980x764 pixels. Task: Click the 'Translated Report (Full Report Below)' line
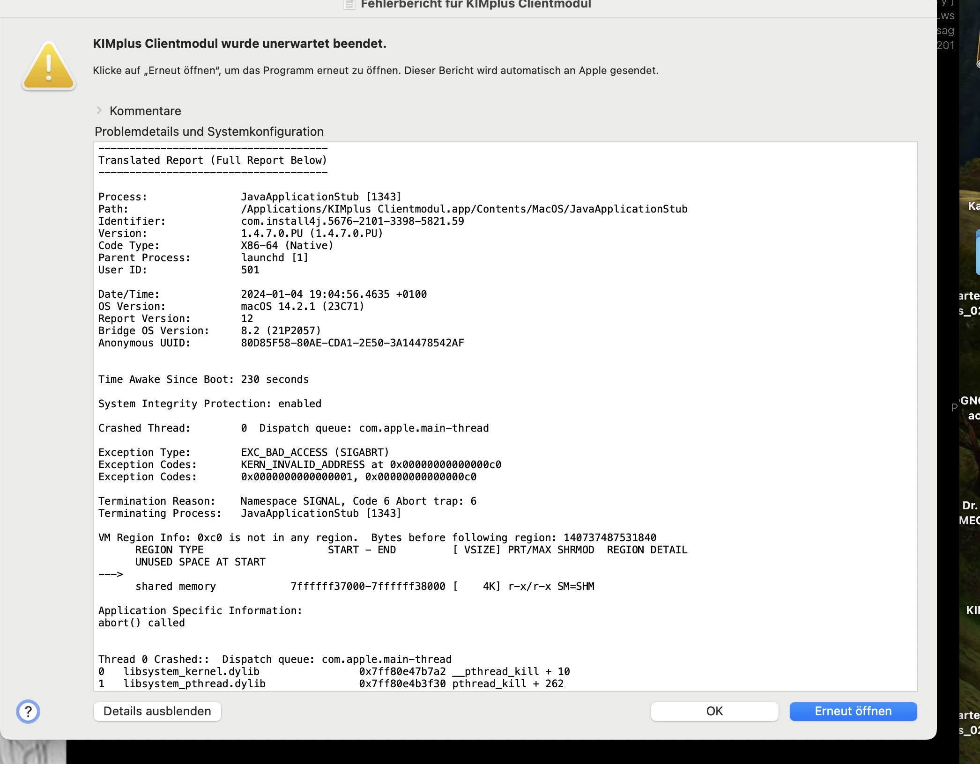point(213,160)
